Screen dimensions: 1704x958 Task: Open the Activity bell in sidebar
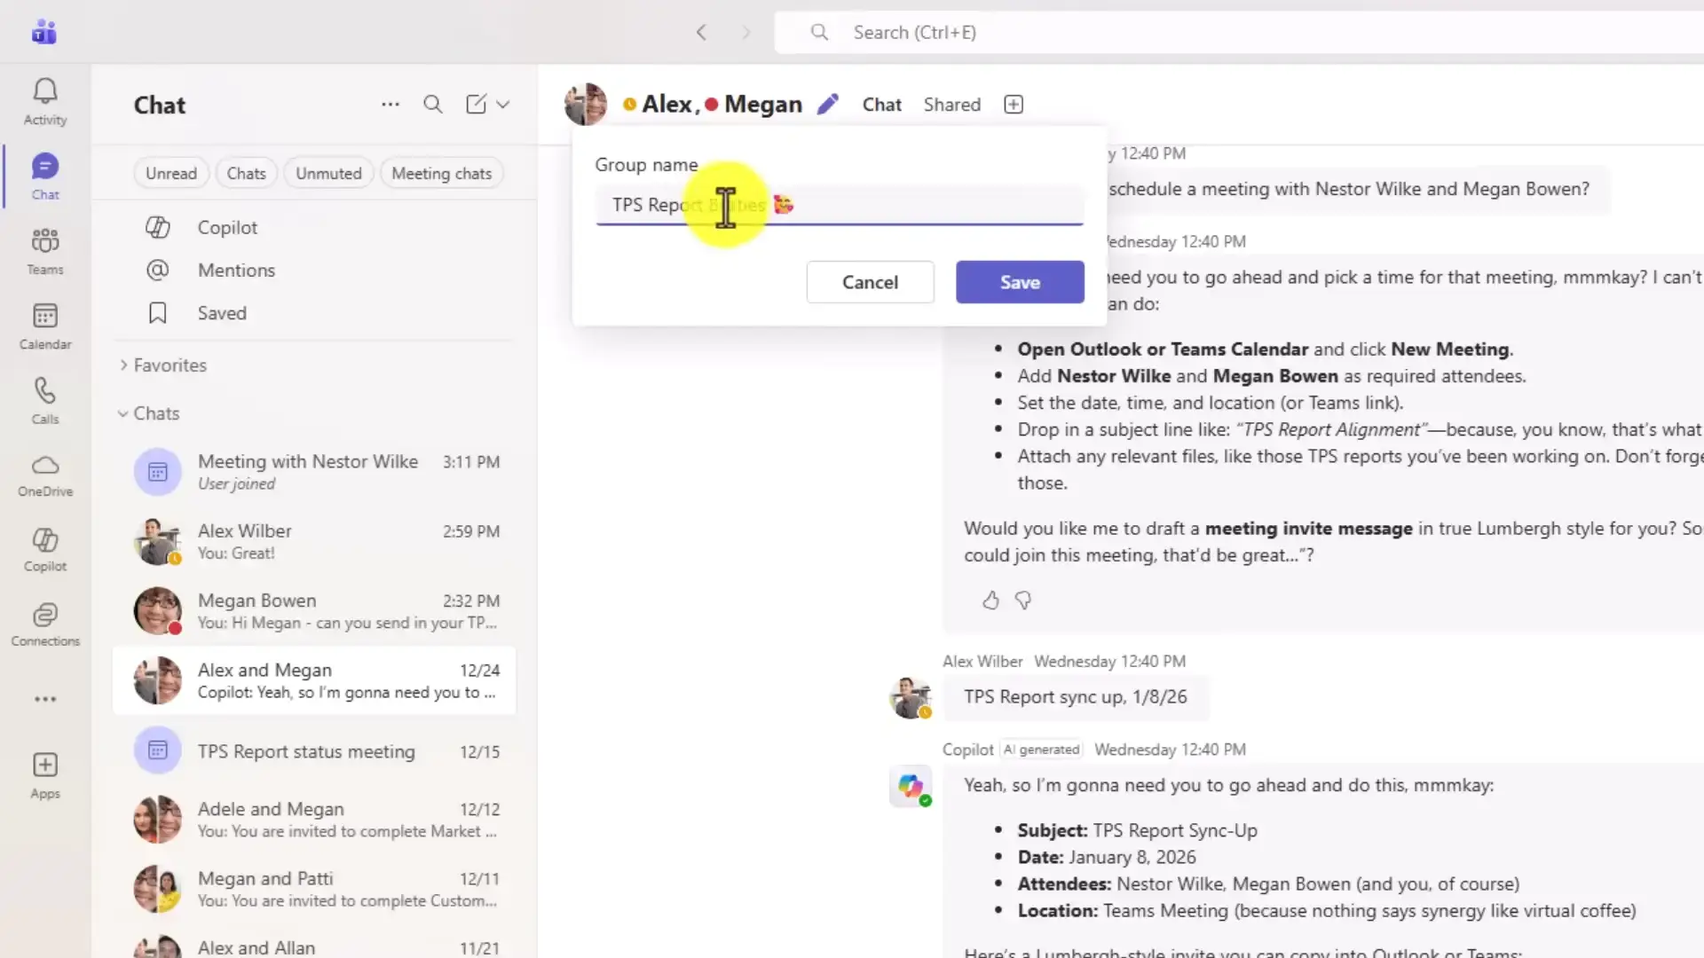[45, 102]
